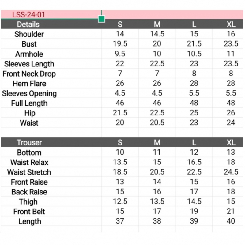This screenshot has width=245, height=245.
Task: Select the Thigh value for size M
Action: (157, 202)
